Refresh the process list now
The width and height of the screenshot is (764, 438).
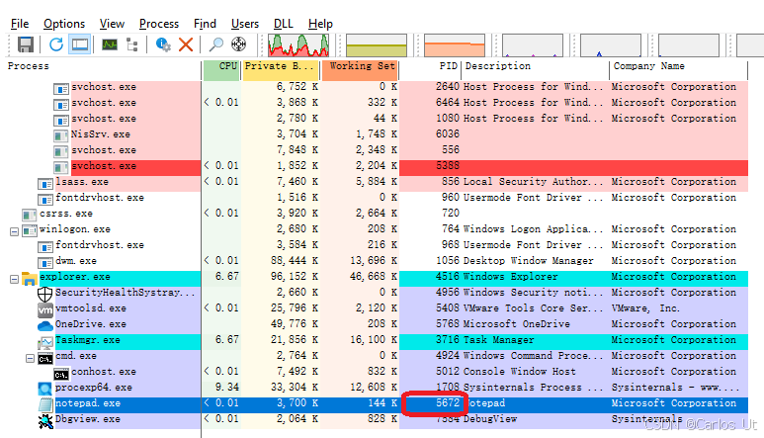[56, 44]
